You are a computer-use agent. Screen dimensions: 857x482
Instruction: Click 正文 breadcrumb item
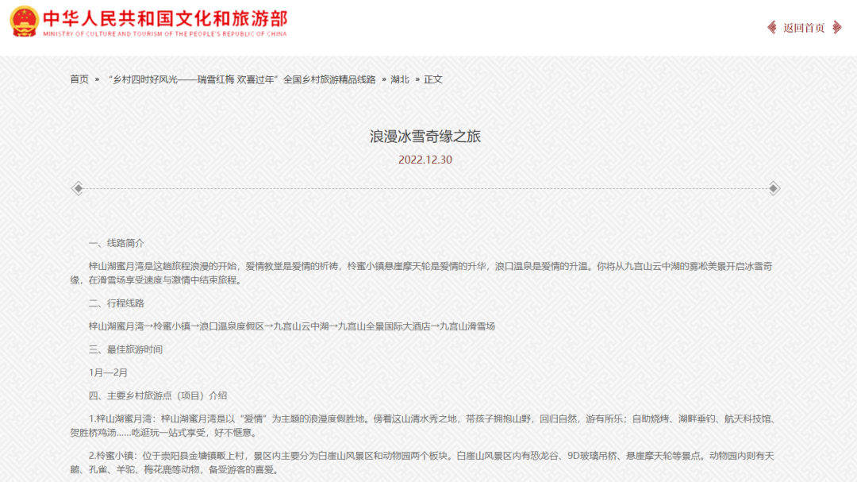pyautogui.click(x=433, y=79)
